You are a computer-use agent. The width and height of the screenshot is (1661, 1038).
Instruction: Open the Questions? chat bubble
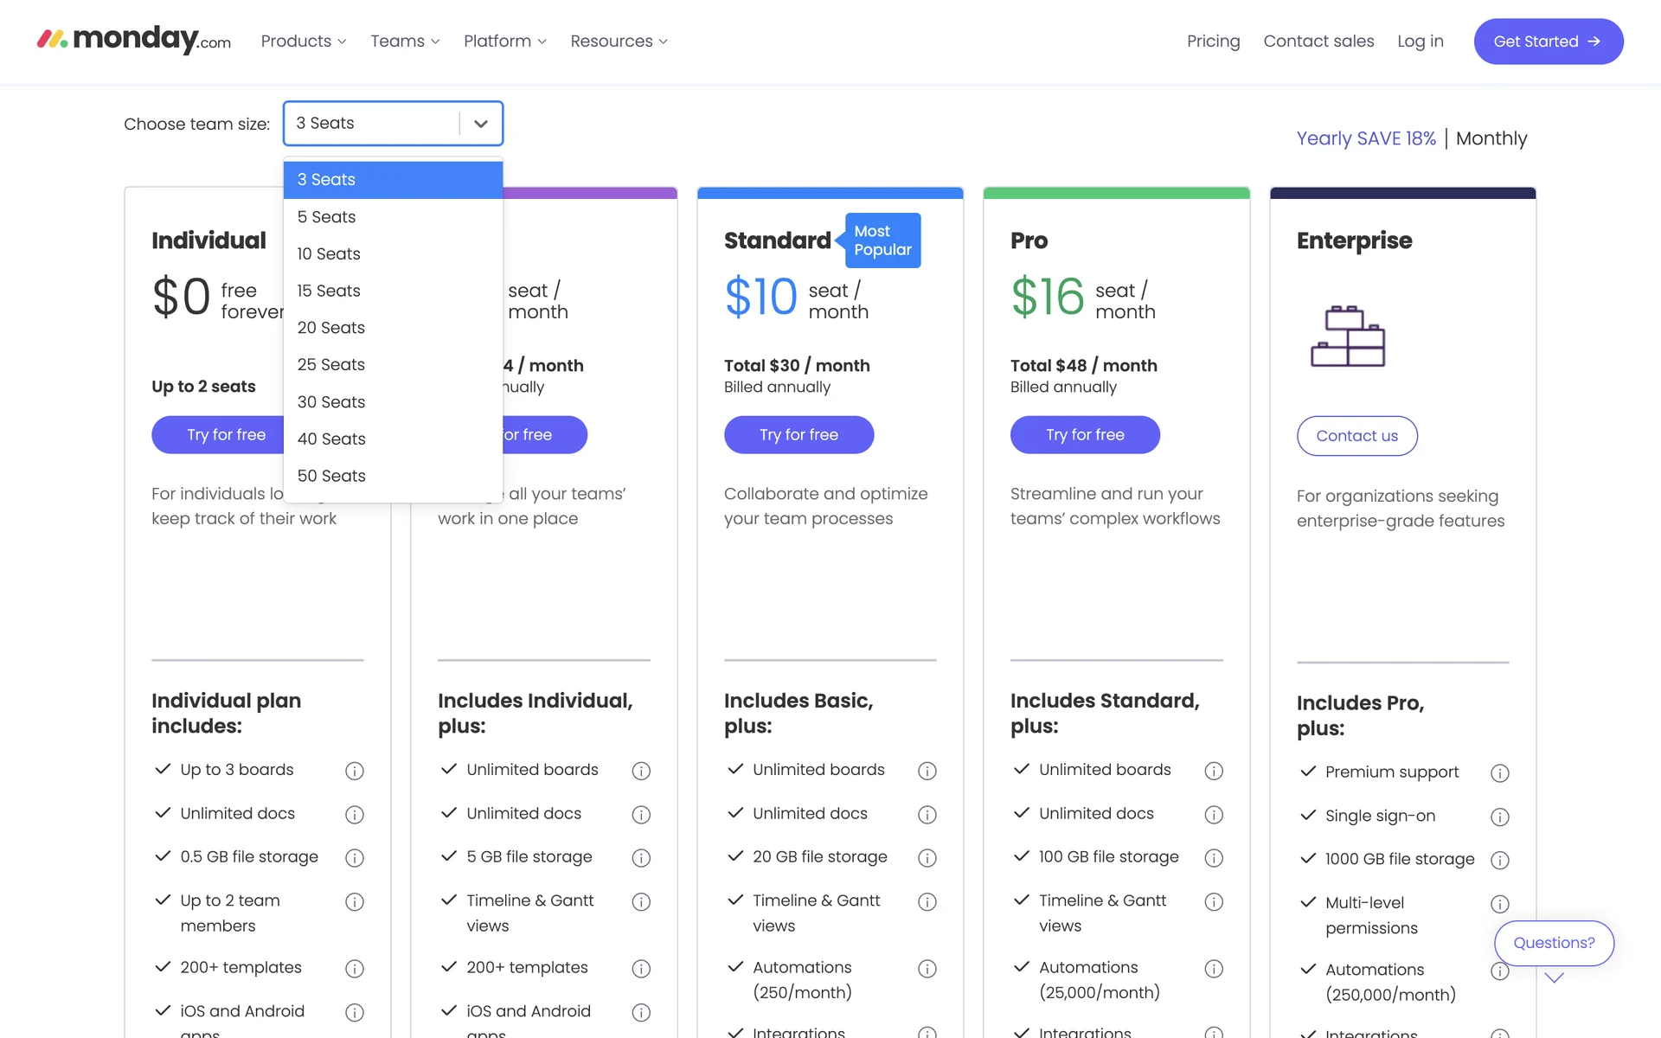pyautogui.click(x=1554, y=943)
